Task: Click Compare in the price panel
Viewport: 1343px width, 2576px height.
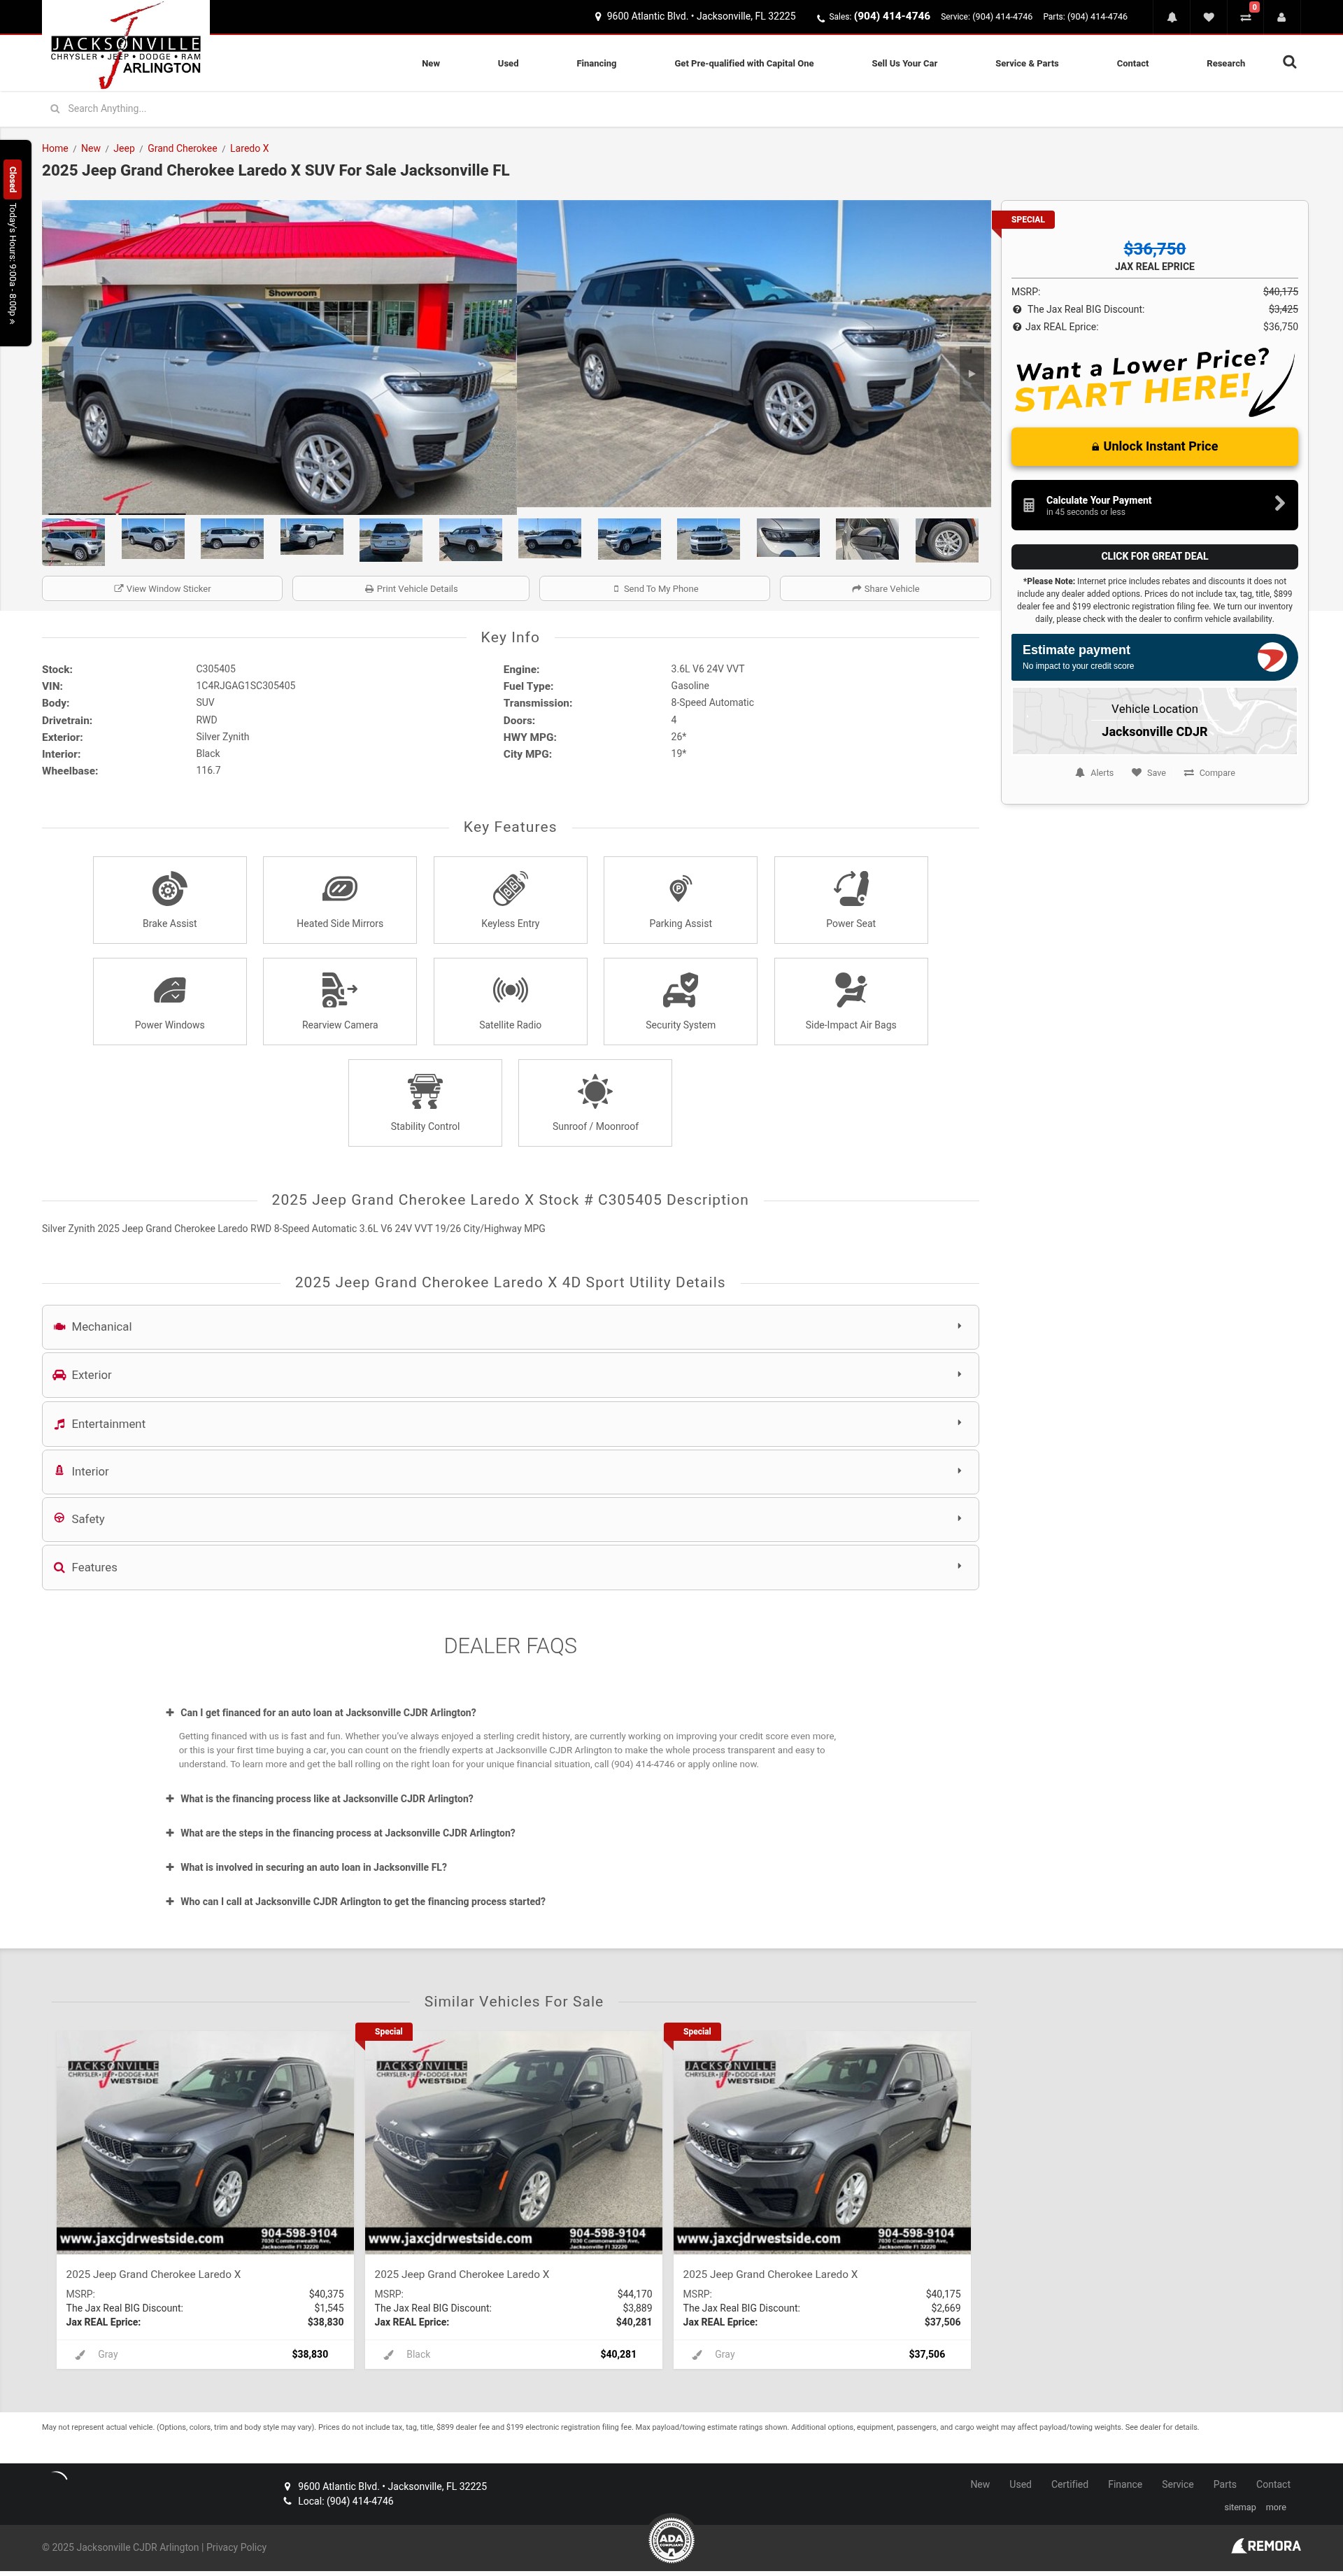Action: point(1209,773)
